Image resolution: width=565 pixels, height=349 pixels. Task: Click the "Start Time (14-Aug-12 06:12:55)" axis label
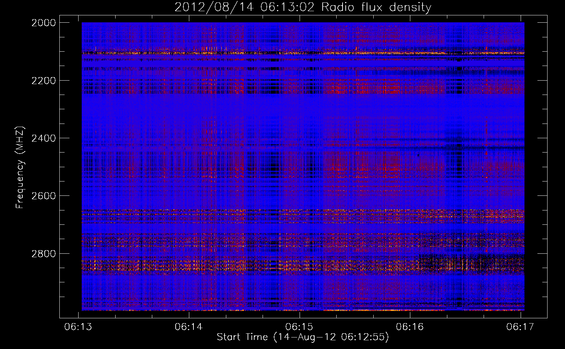pos(303,337)
